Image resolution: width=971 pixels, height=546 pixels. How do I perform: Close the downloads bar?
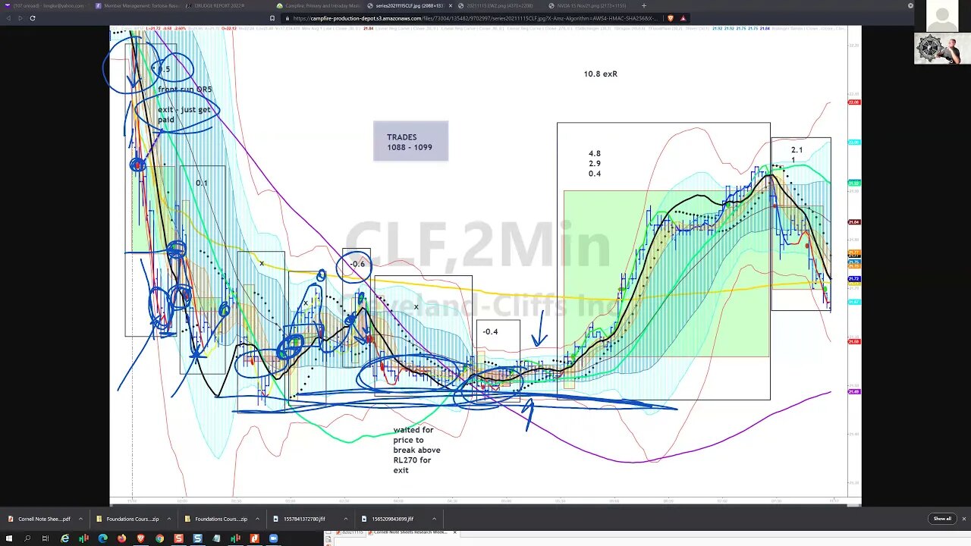coord(963,519)
